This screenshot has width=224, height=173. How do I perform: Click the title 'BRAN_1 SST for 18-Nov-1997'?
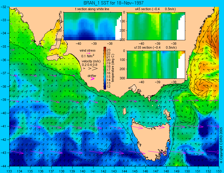113,3
